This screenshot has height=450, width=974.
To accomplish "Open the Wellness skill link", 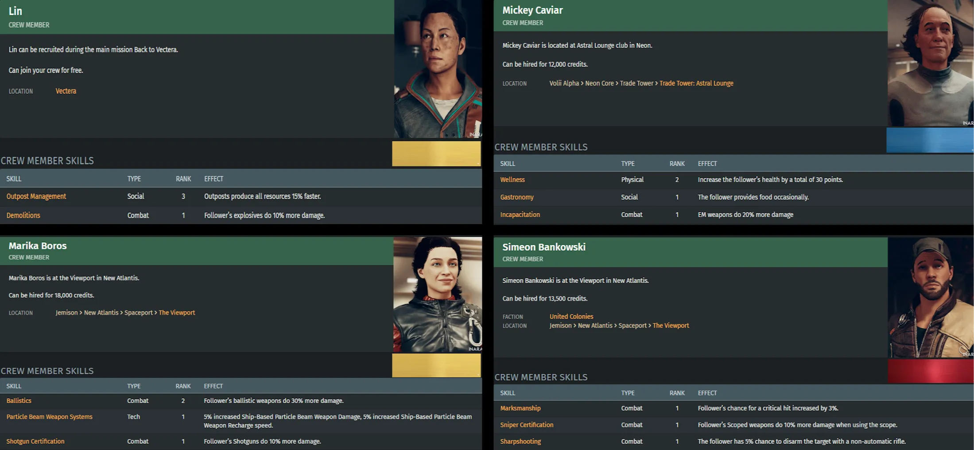I will tap(512, 179).
